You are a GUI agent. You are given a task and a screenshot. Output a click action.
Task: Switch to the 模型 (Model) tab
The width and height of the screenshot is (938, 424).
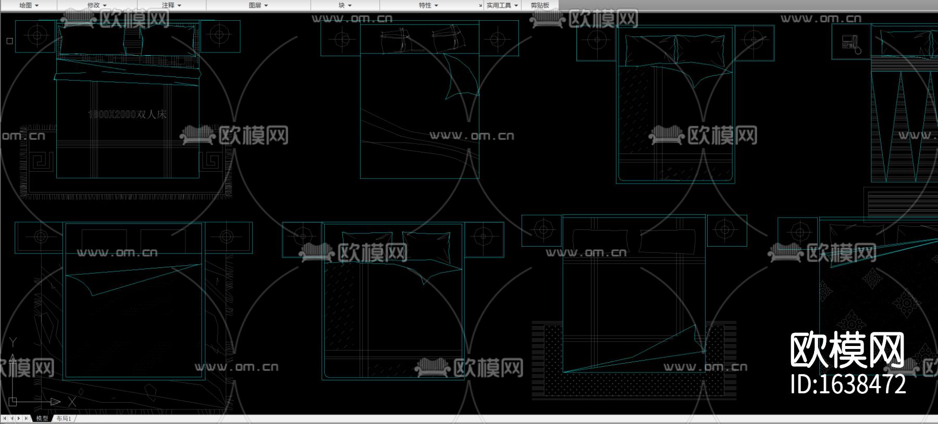click(x=42, y=418)
